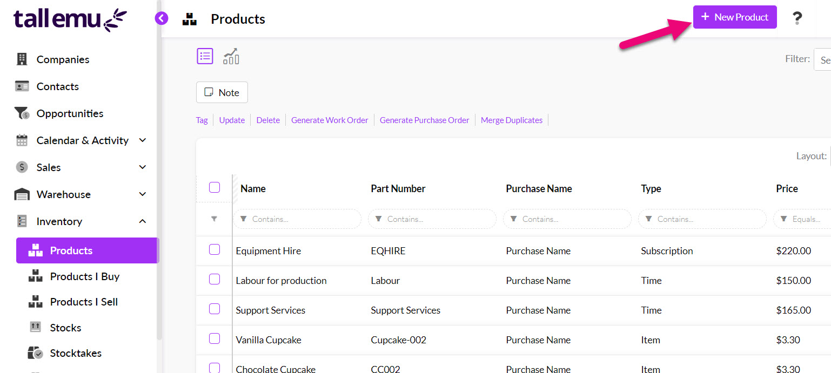Expand the Calendar & Activity menu chevron
831x373 pixels.
143,140
